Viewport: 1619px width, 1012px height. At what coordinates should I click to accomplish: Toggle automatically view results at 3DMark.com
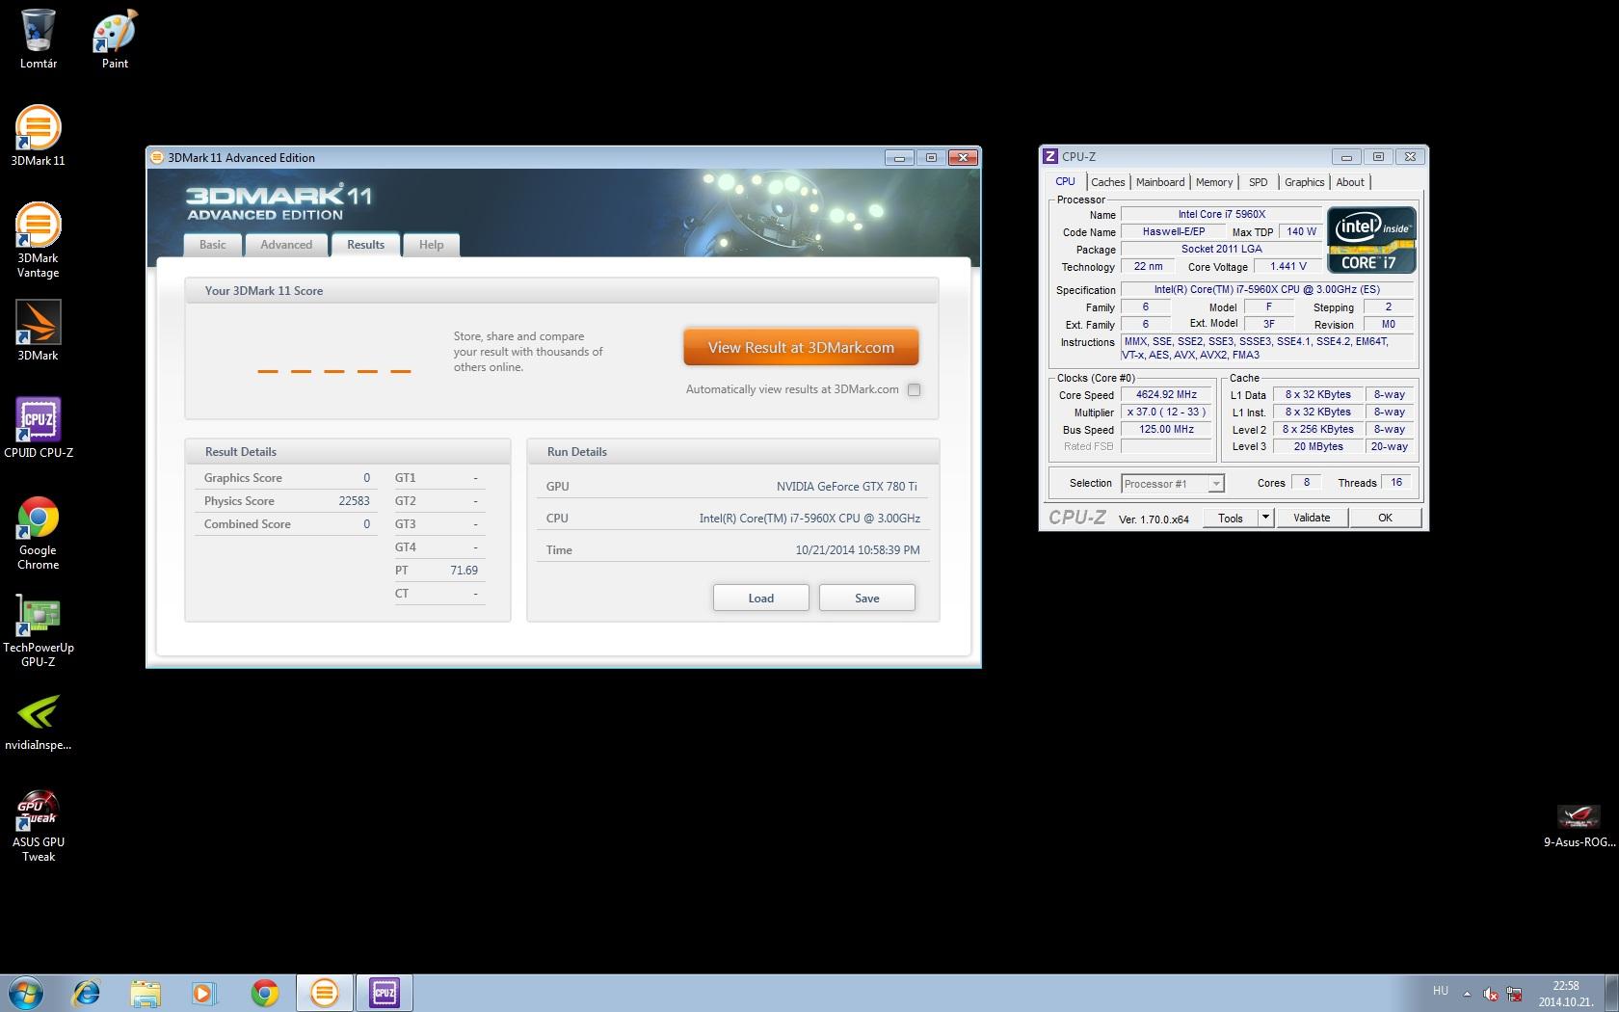914,390
